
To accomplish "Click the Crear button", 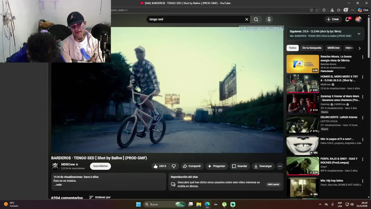I will pyautogui.click(x=333, y=19).
